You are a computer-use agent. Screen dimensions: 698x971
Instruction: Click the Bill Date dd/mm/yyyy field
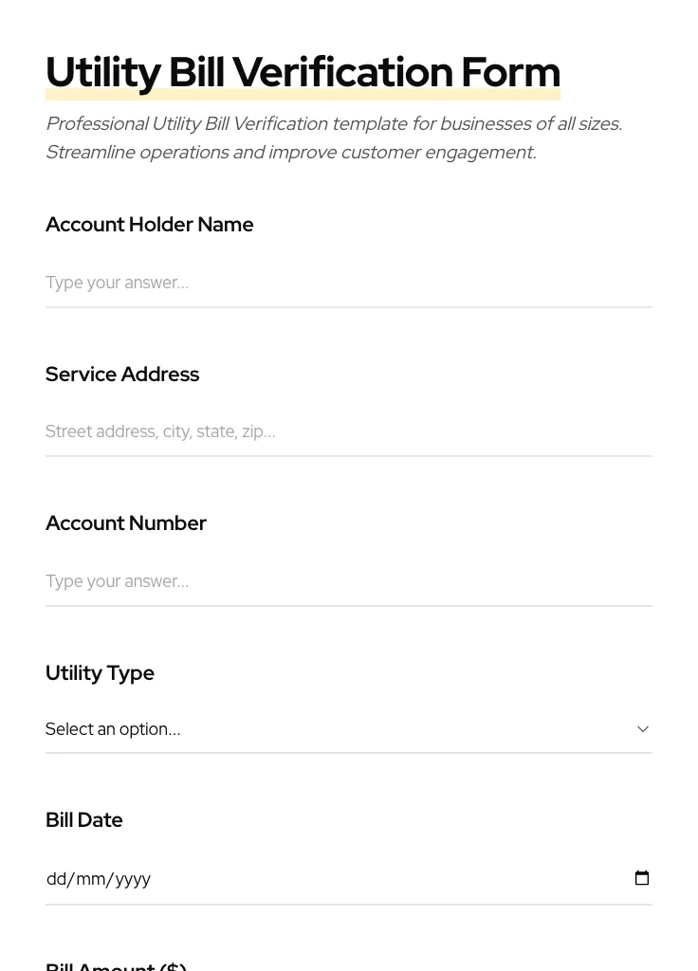click(x=285, y=878)
